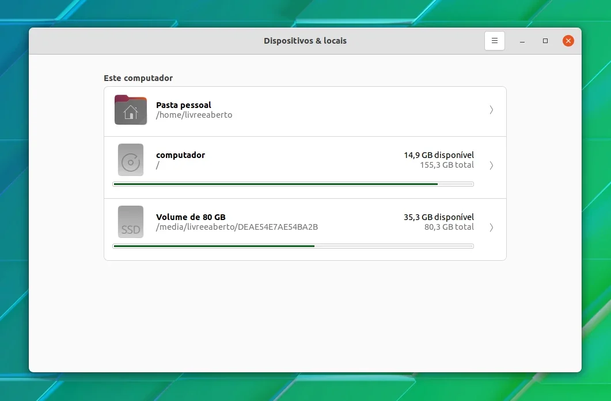
Task: Click 35,3 GB disponível label
Action: [x=439, y=217]
